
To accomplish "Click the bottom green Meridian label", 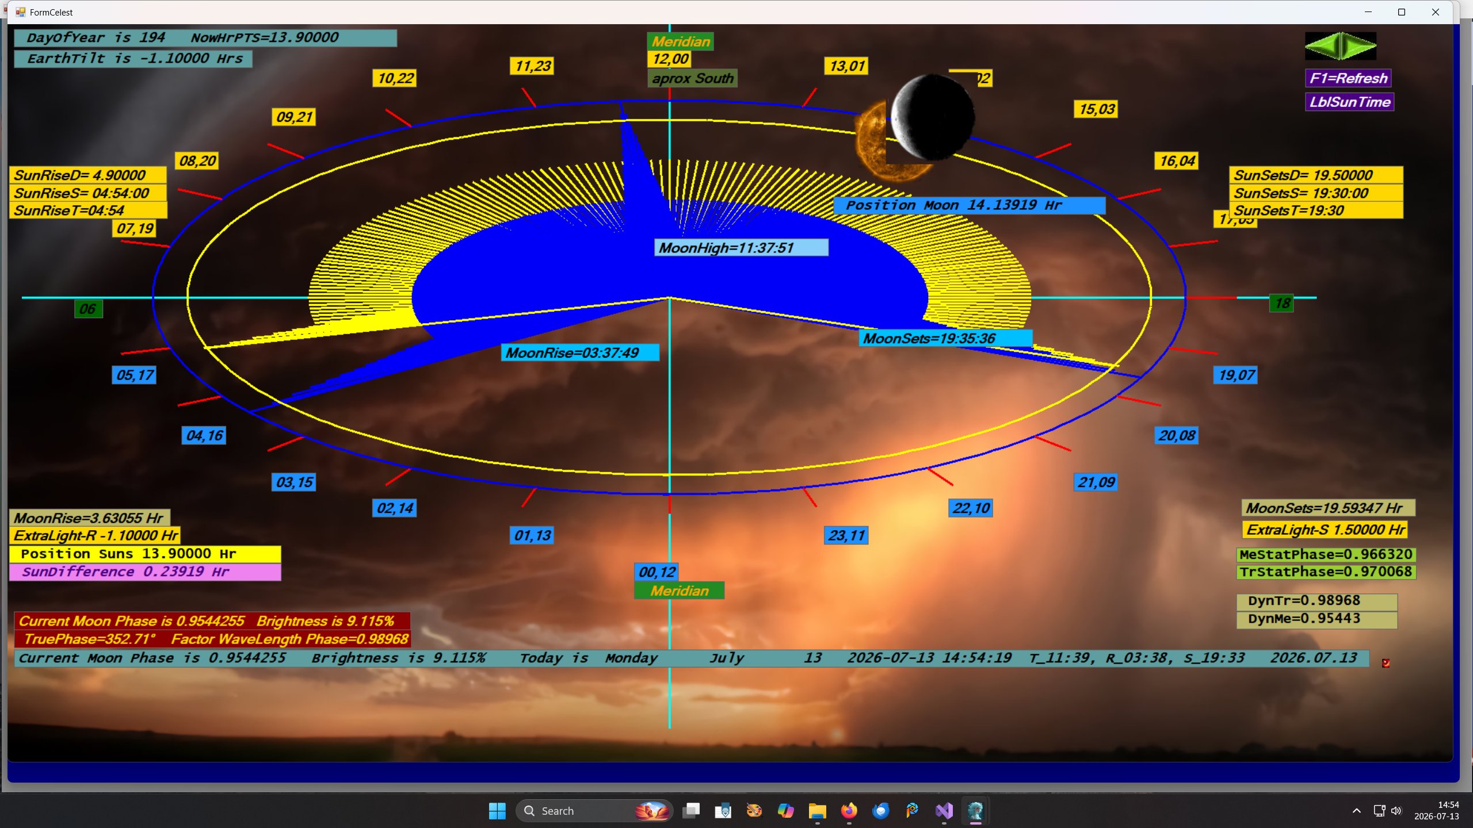I will point(680,591).
